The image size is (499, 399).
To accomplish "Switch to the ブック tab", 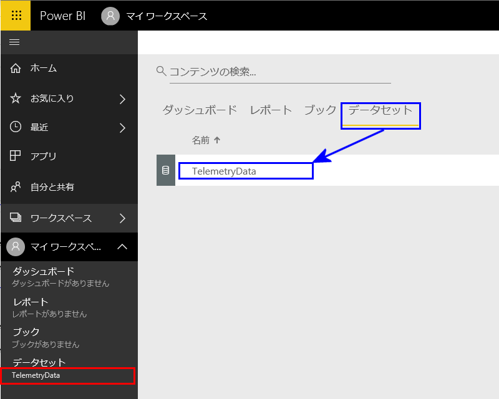I will coord(320,110).
